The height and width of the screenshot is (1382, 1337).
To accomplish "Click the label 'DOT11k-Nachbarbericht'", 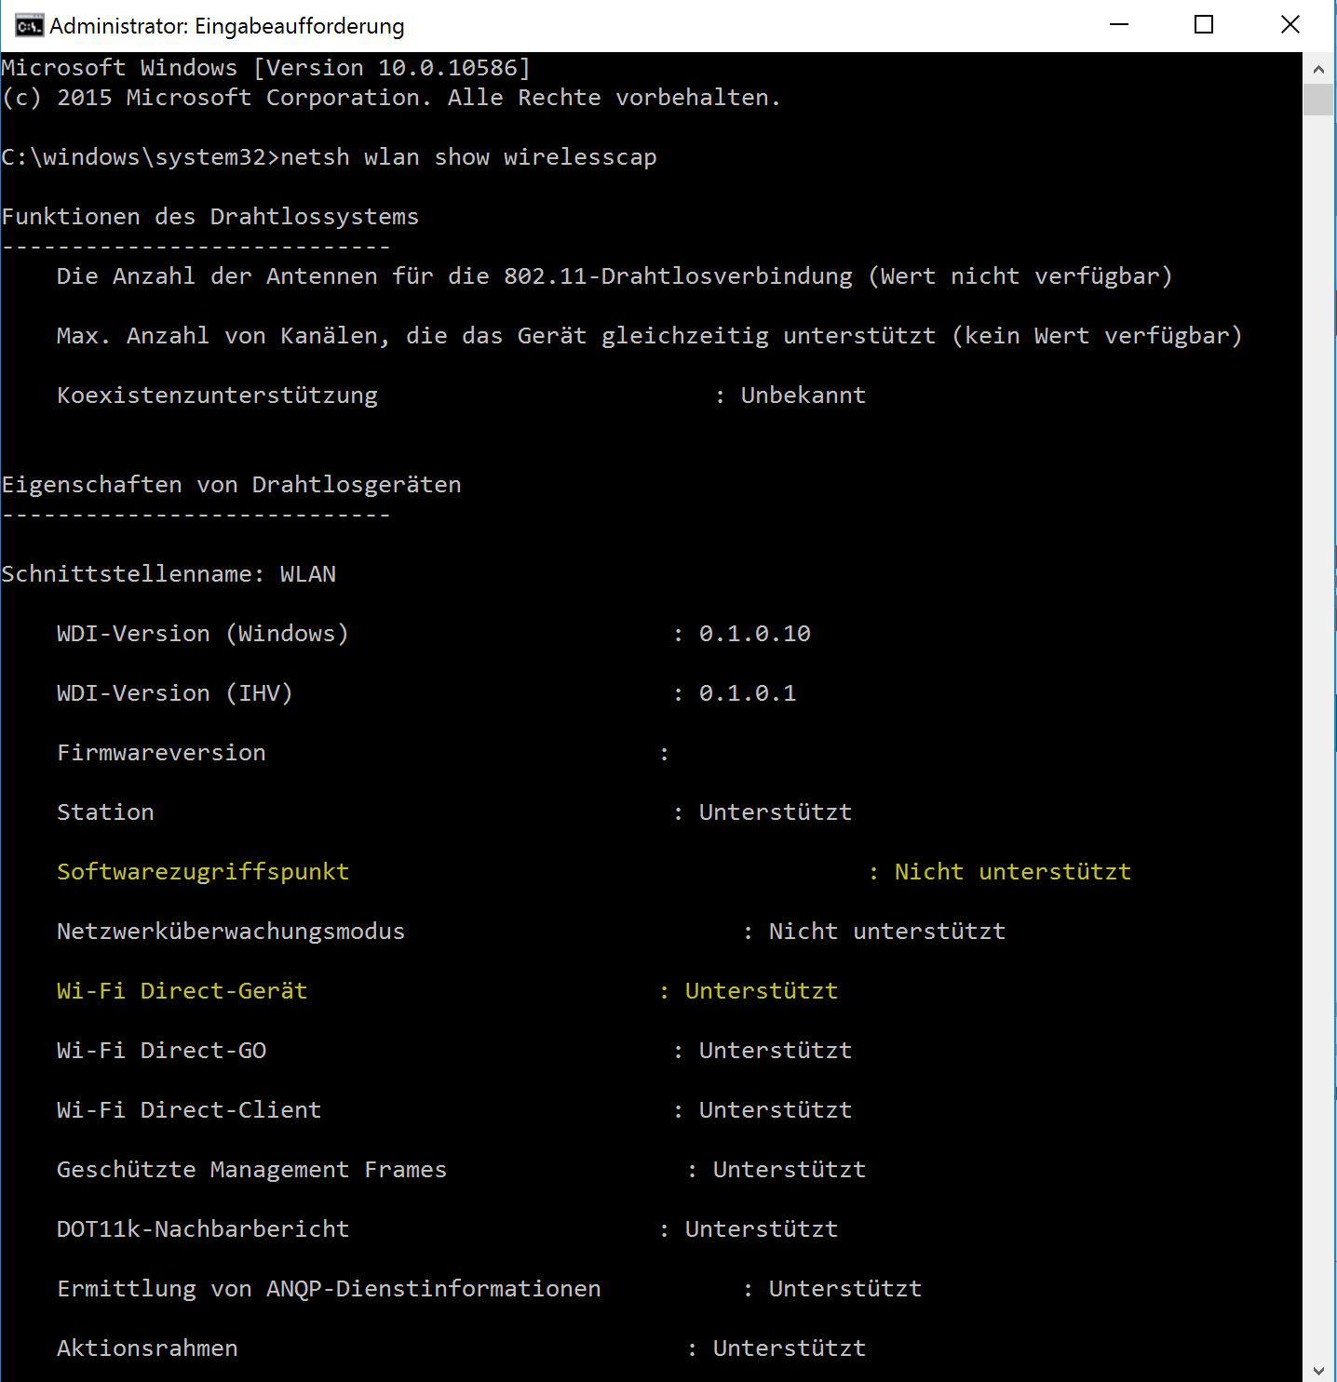I will [x=203, y=1229].
